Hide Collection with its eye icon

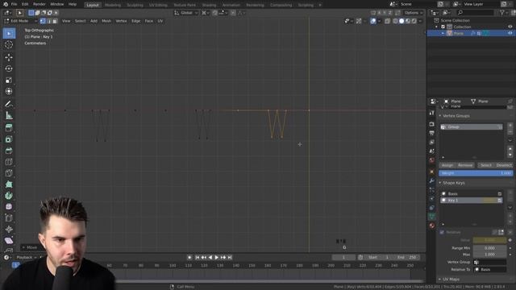510,27
